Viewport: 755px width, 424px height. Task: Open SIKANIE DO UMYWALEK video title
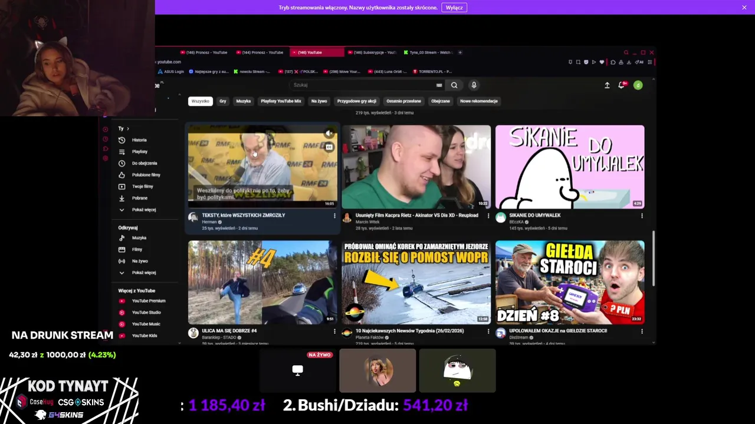coord(534,216)
